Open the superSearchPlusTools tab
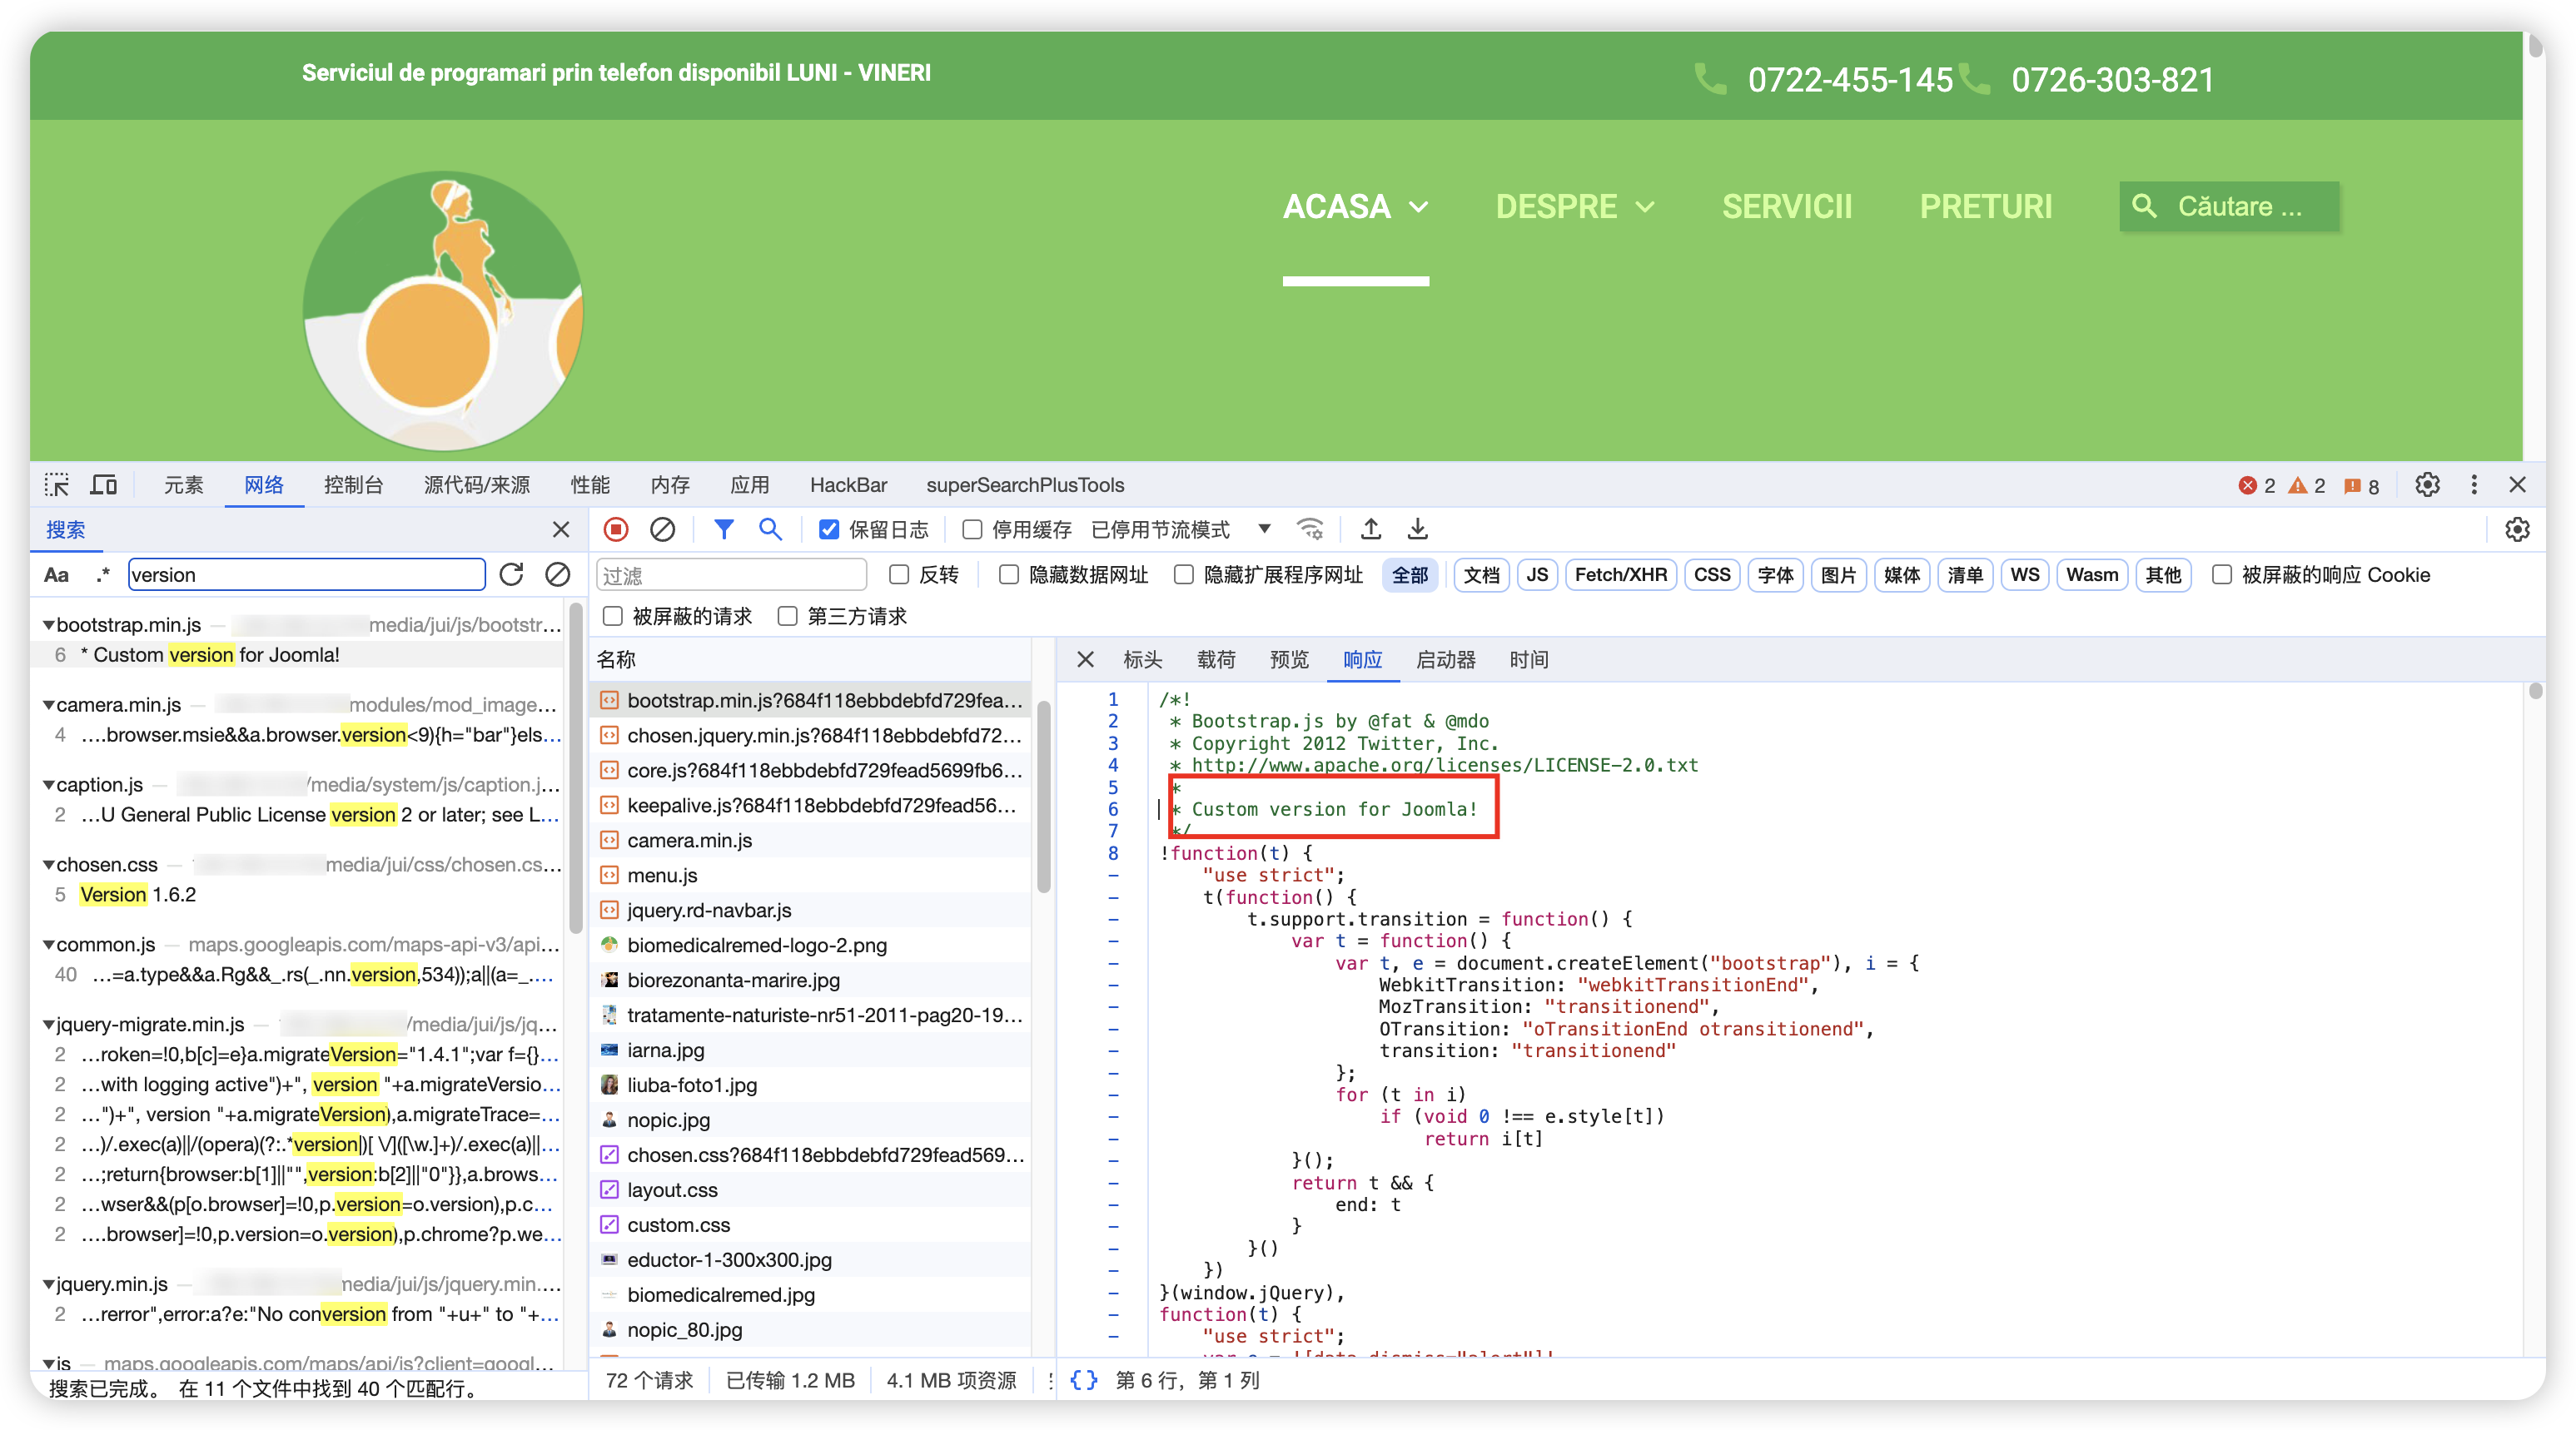The image size is (2576, 1430). 1025,485
